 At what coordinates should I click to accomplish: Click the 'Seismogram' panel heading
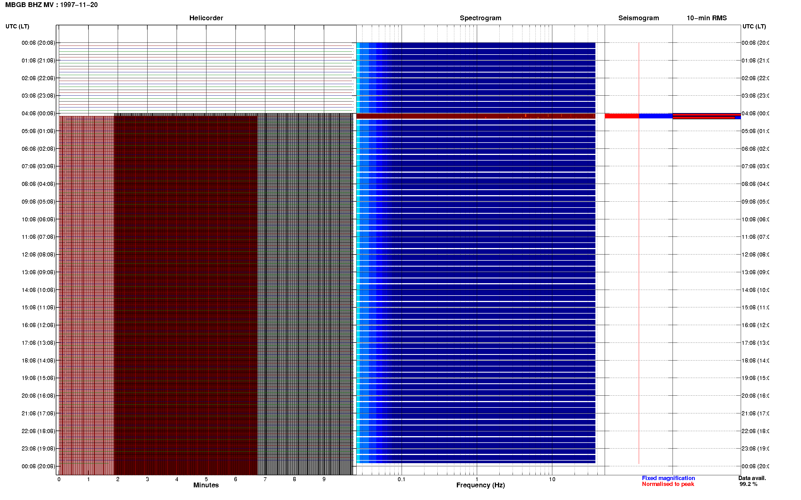pyautogui.click(x=638, y=18)
